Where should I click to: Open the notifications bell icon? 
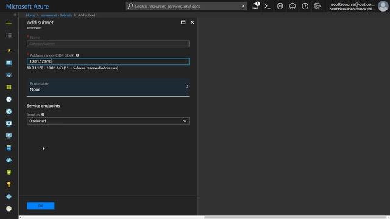[x=255, y=6]
